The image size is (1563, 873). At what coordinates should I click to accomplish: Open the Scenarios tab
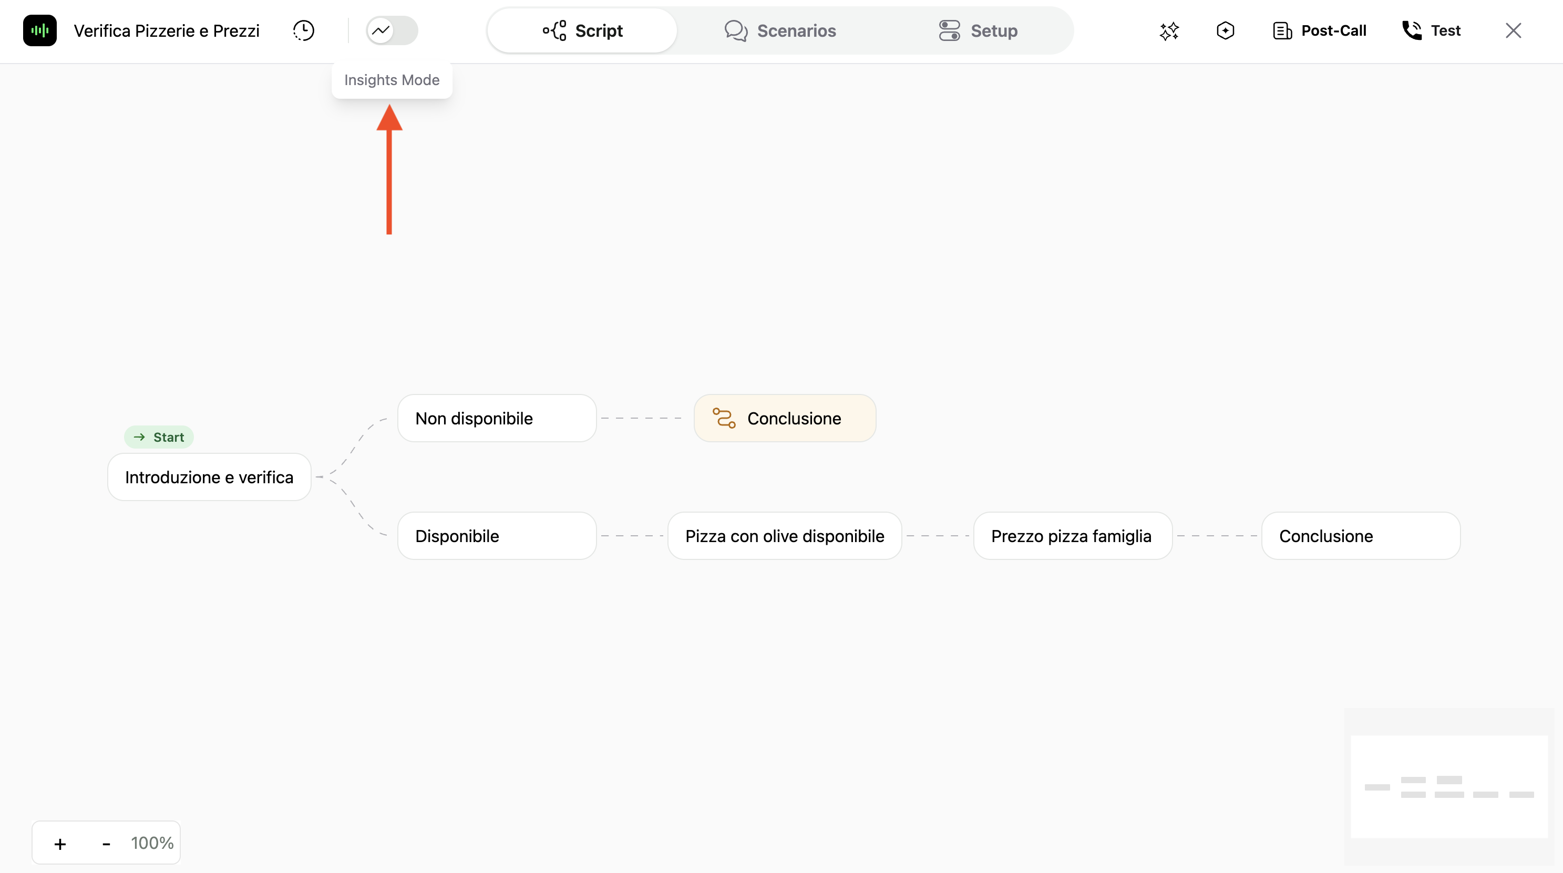point(780,30)
